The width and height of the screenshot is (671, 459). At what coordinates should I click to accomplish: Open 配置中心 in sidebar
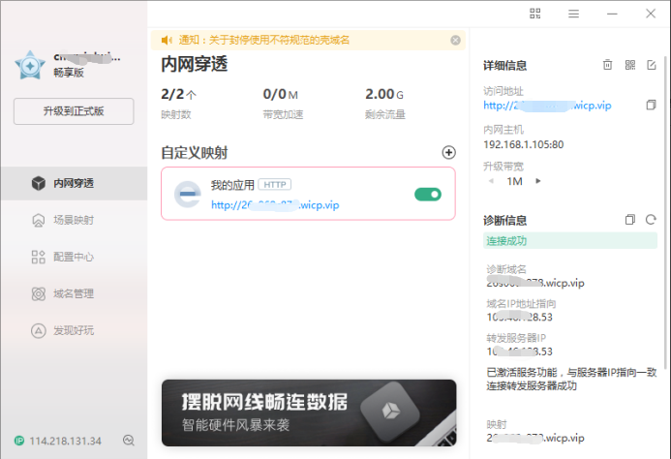tap(74, 257)
